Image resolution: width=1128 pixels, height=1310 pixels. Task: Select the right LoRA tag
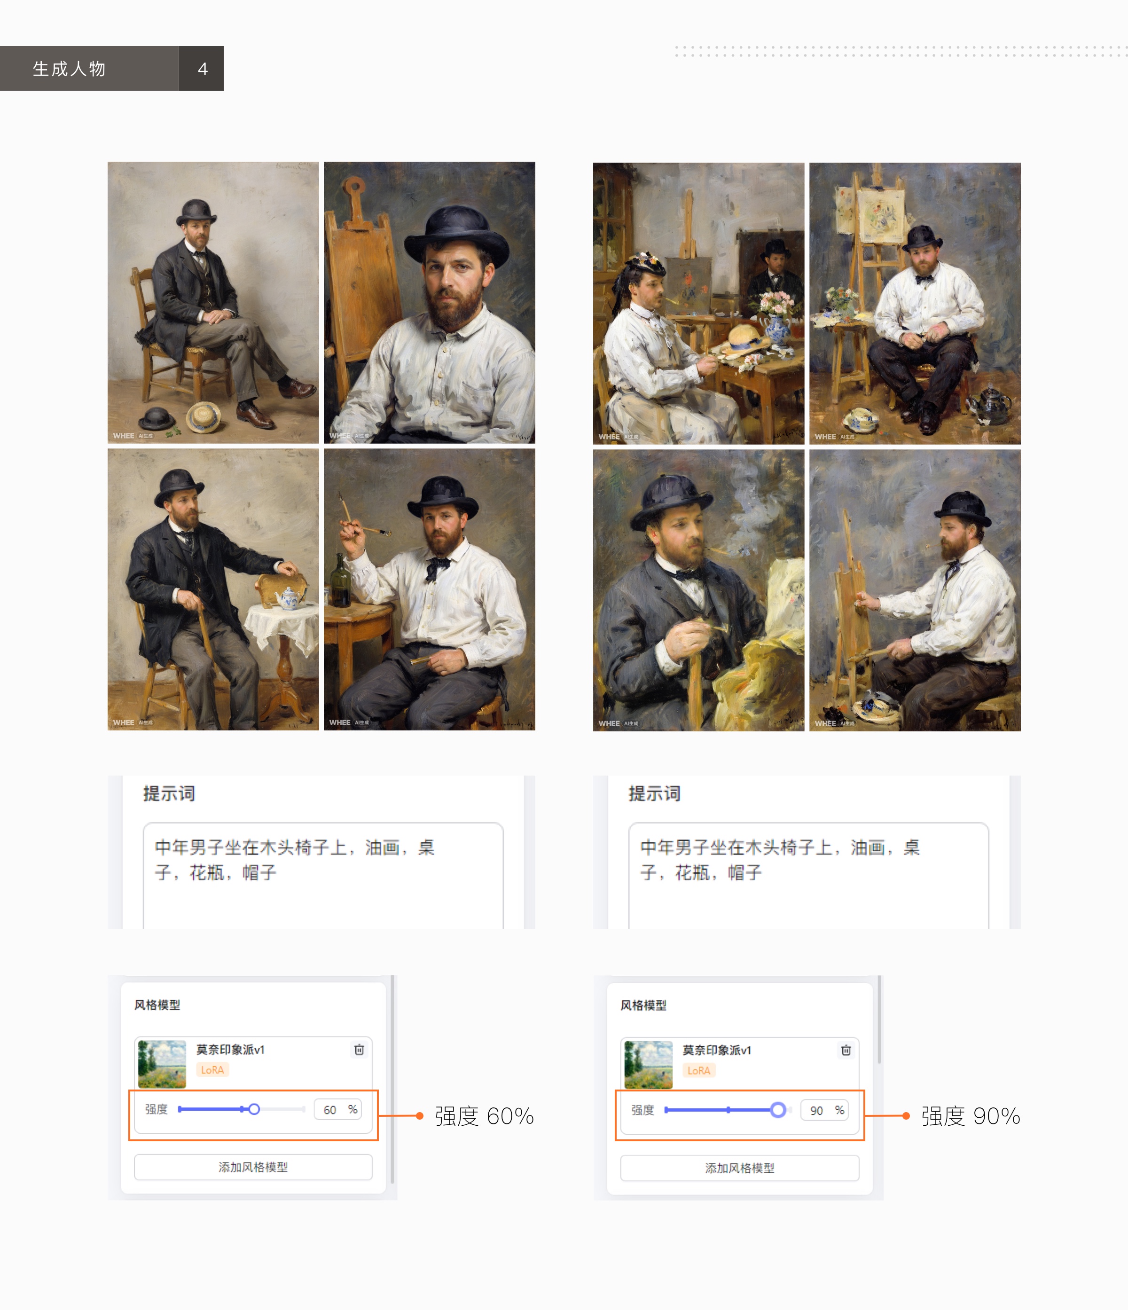tap(699, 1070)
